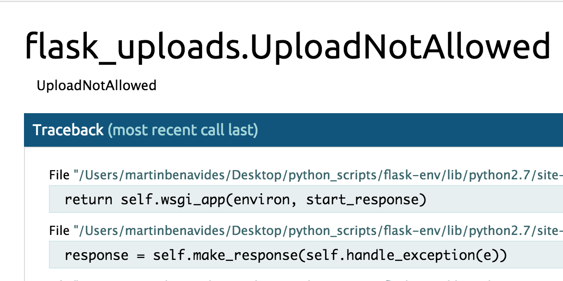The image size is (563, 281).
Task: Click the "(most recent call last)" label
Action: pos(183,130)
